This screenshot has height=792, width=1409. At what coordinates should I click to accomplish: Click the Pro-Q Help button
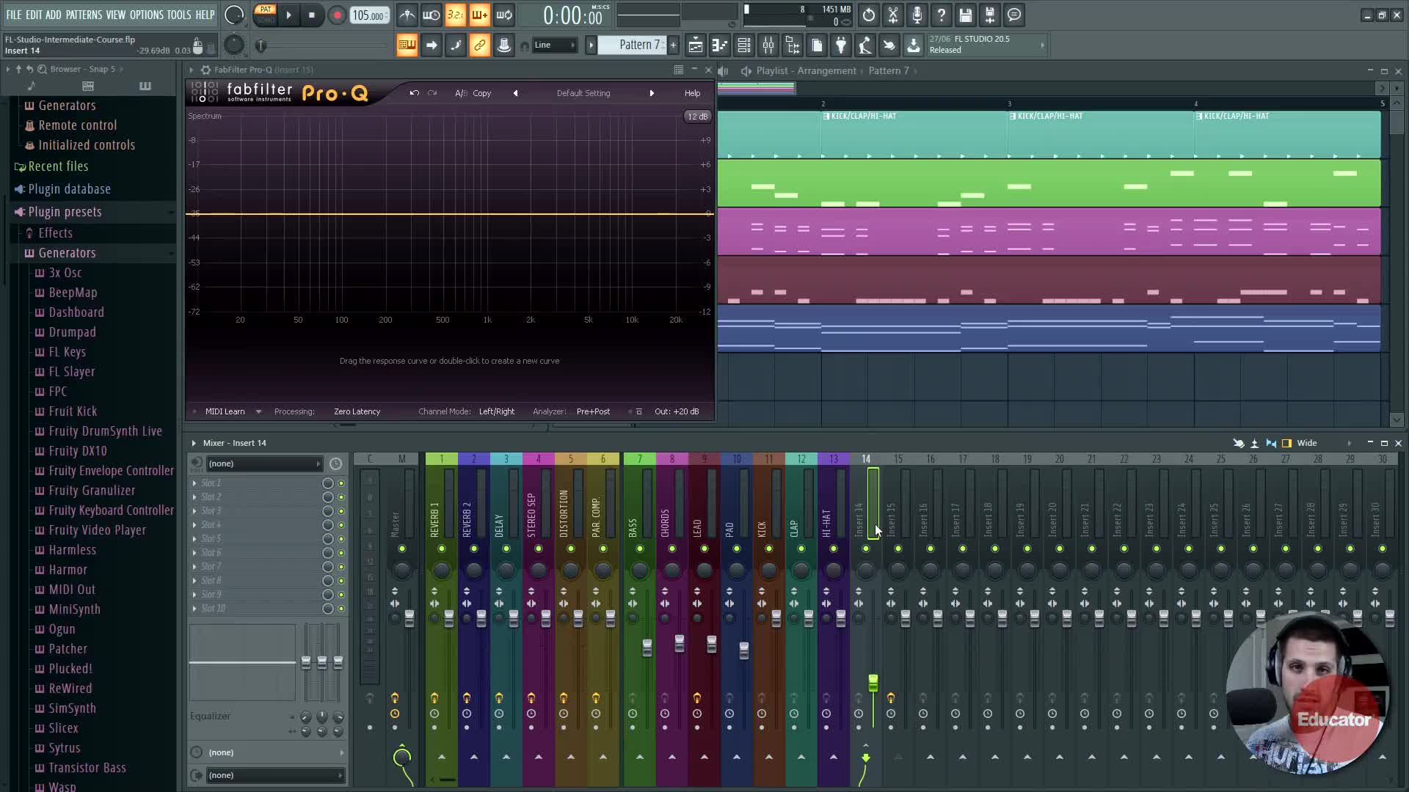pyautogui.click(x=692, y=93)
